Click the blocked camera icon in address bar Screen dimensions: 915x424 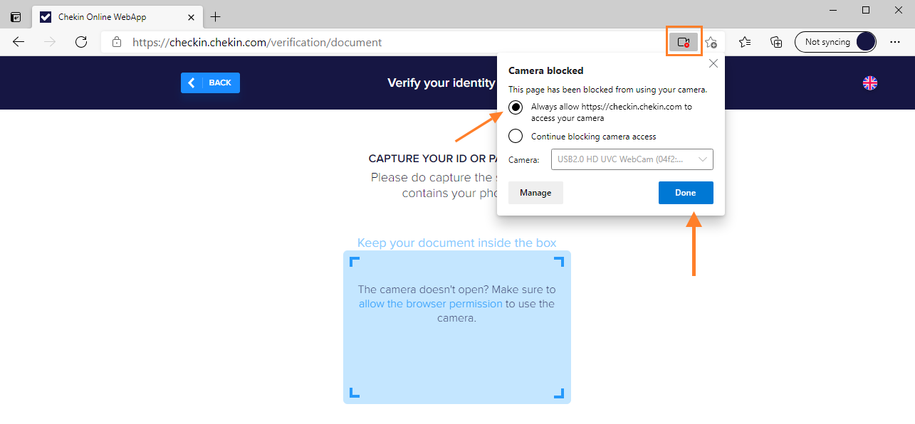(684, 42)
